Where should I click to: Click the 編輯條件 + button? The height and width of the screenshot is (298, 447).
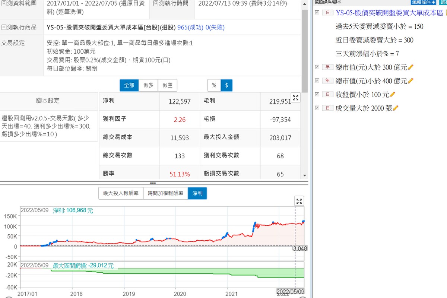coord(423,2)
